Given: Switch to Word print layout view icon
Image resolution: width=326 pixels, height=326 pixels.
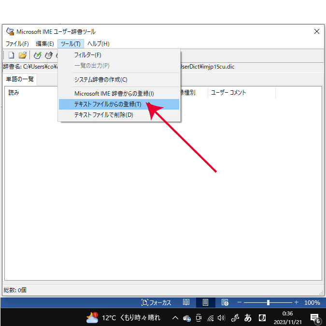Looking at the screenshot, I should tap(205, 302).
